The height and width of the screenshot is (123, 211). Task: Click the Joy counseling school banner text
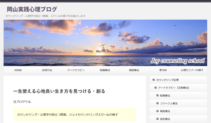click(178, 61)
